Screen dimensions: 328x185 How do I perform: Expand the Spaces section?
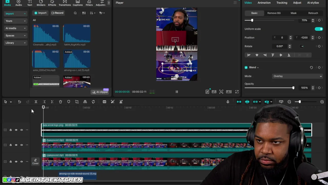(16, 35)
